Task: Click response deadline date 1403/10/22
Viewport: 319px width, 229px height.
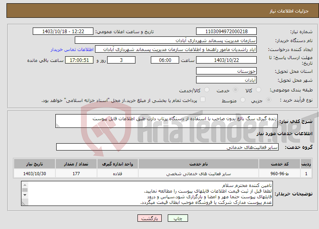Action: tap(226, 60)
